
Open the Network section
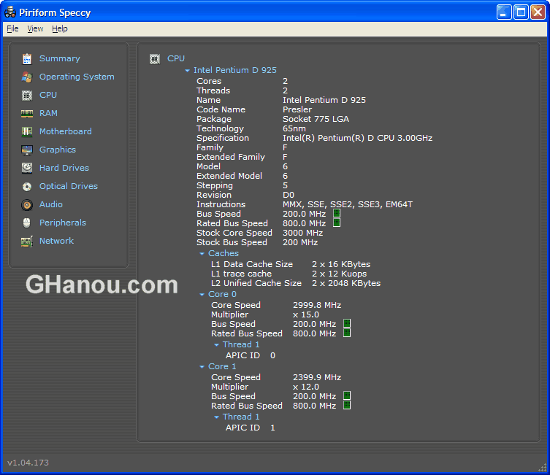[56, 241]
